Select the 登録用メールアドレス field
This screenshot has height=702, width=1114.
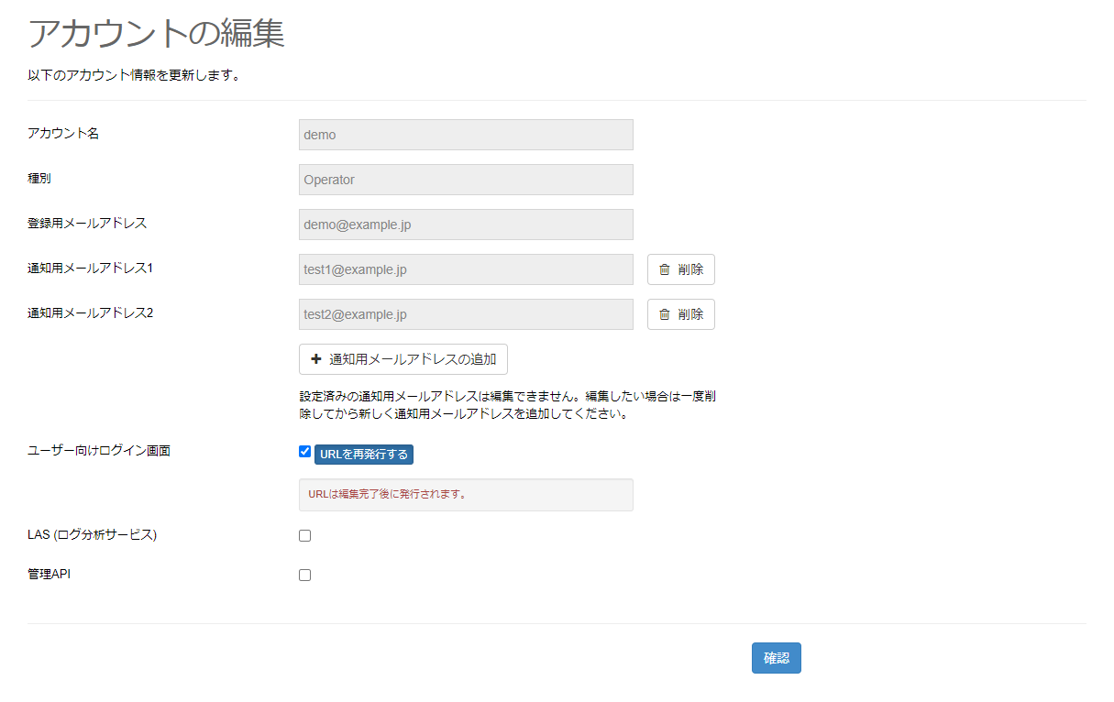click(x=466, y=224)
